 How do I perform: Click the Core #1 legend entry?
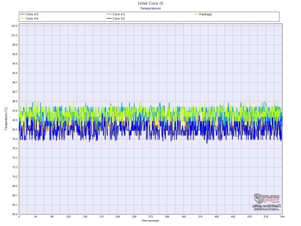(116, 14)
